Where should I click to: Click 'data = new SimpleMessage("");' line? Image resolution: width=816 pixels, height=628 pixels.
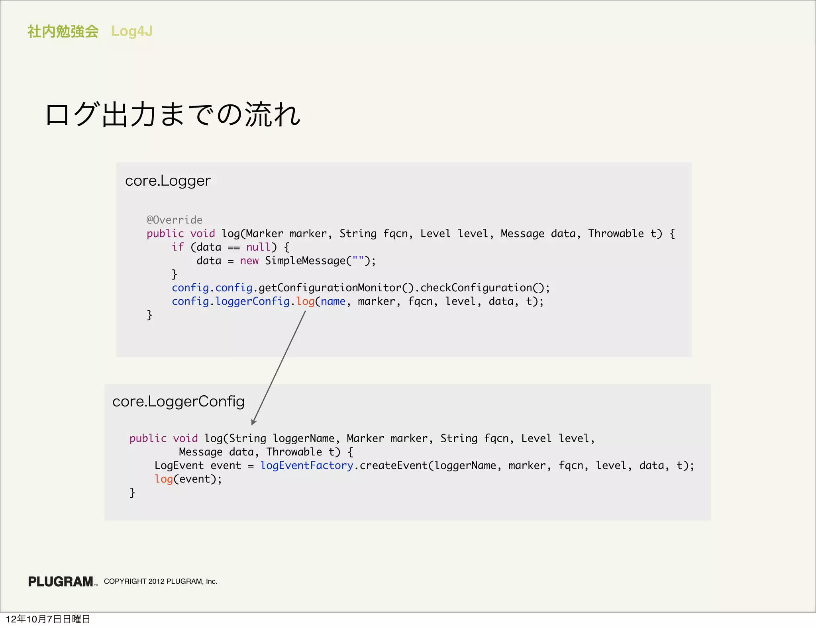click(x=286, y=261)
